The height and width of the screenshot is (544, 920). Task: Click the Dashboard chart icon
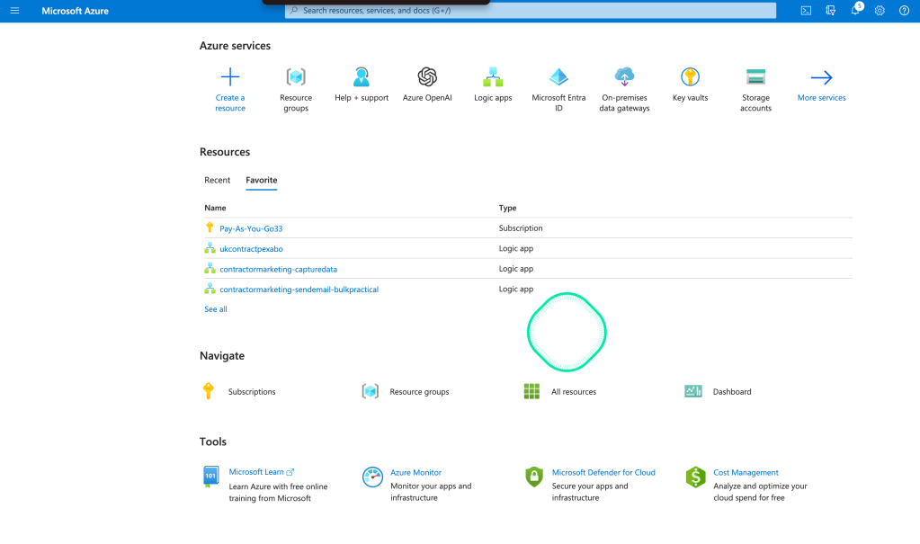pyautogui.click(x=693, y=391)
